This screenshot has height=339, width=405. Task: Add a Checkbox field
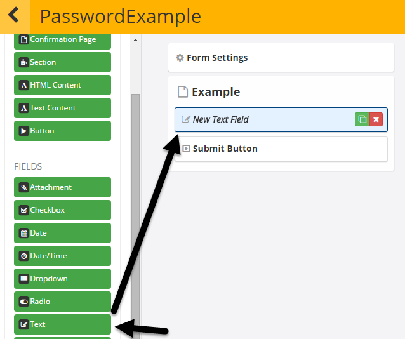pos(62,210)
